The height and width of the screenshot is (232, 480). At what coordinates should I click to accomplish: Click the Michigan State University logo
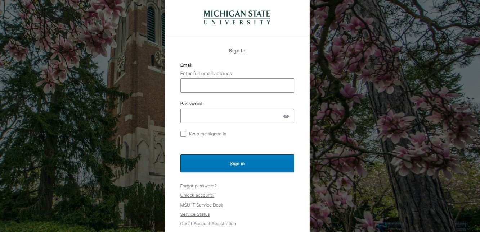[x=237, y=17]
